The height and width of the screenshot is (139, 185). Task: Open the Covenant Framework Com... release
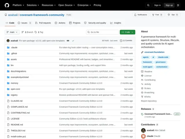tap(158, 114)
